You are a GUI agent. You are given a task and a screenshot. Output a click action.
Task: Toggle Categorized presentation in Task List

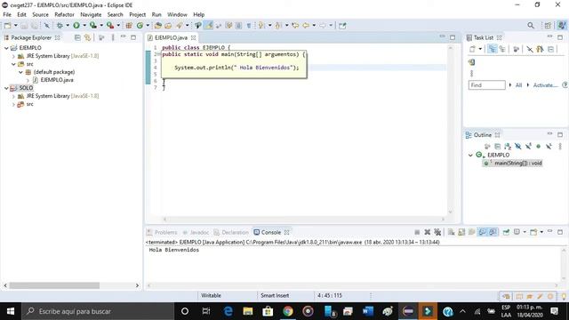(x=492, y=49)
